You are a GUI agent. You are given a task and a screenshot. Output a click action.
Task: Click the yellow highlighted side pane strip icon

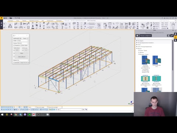176,37
